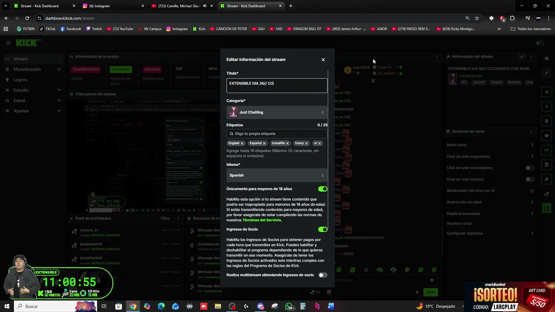The image size is (555, 312).
Task: Remove the funny tag
Action: 306,143
